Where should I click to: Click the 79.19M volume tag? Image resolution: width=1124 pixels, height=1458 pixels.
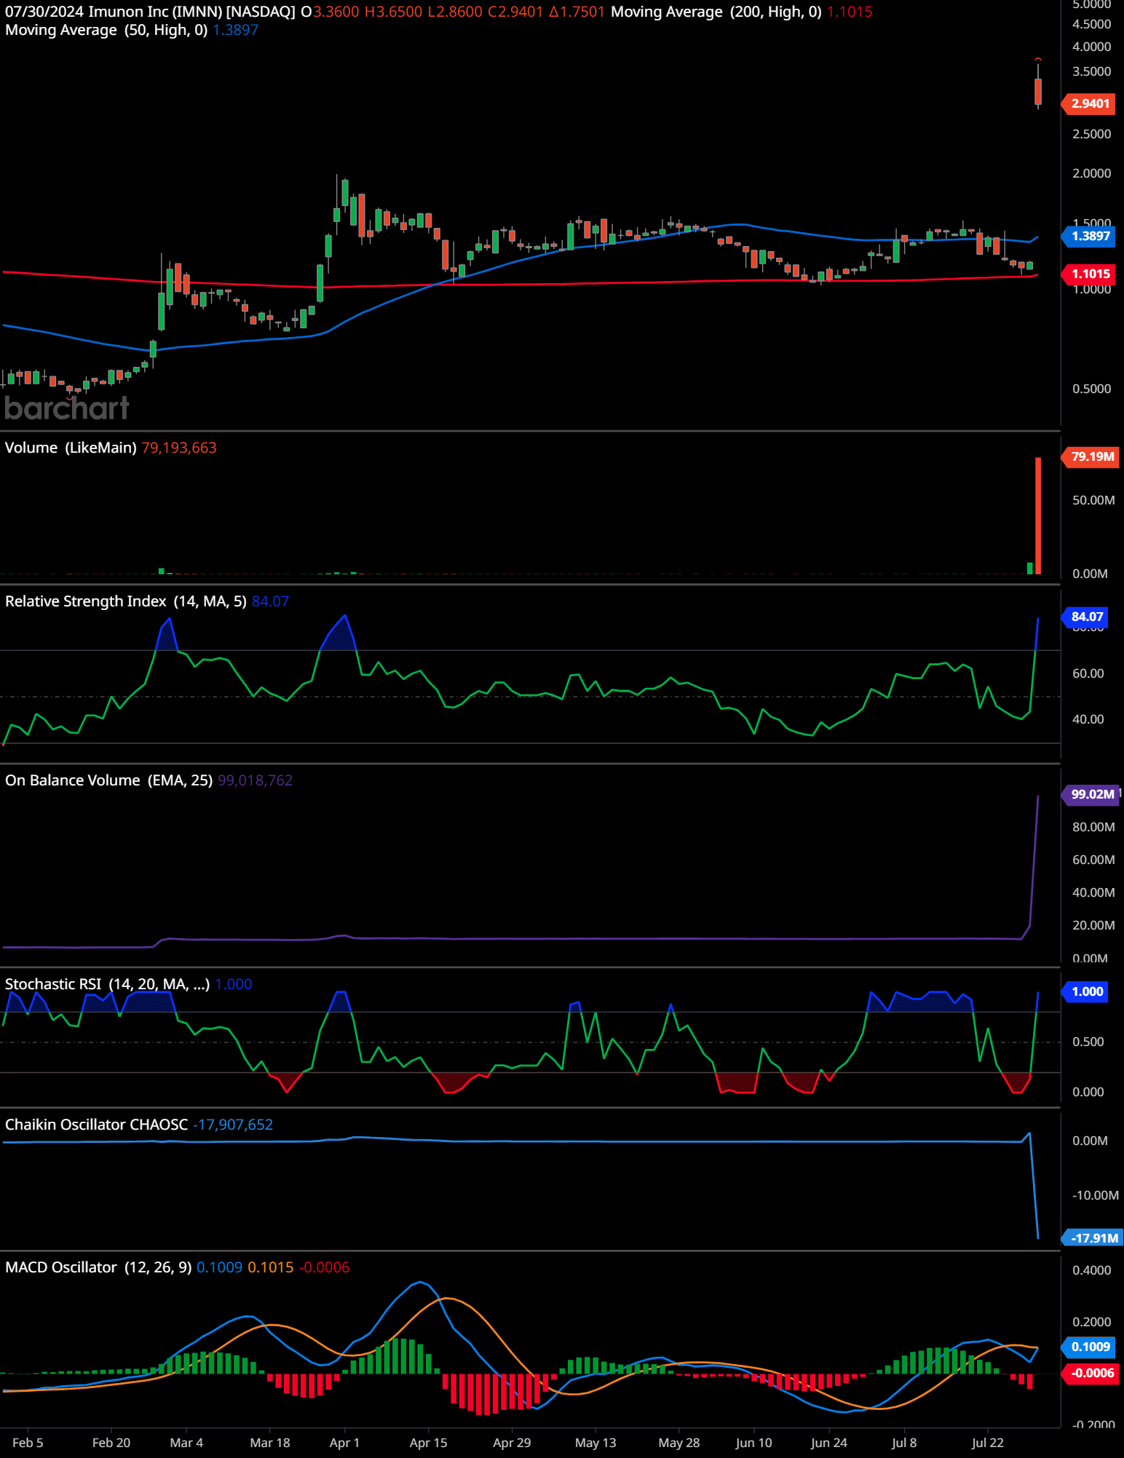(x=1091, y=456)
